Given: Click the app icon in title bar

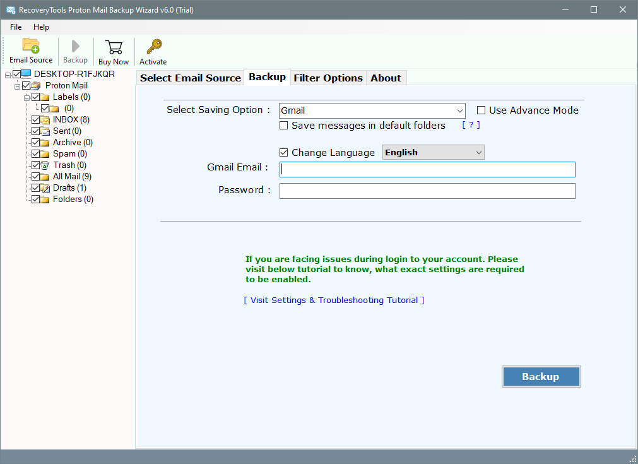Looking at the screenshot, I should [11, 9].
